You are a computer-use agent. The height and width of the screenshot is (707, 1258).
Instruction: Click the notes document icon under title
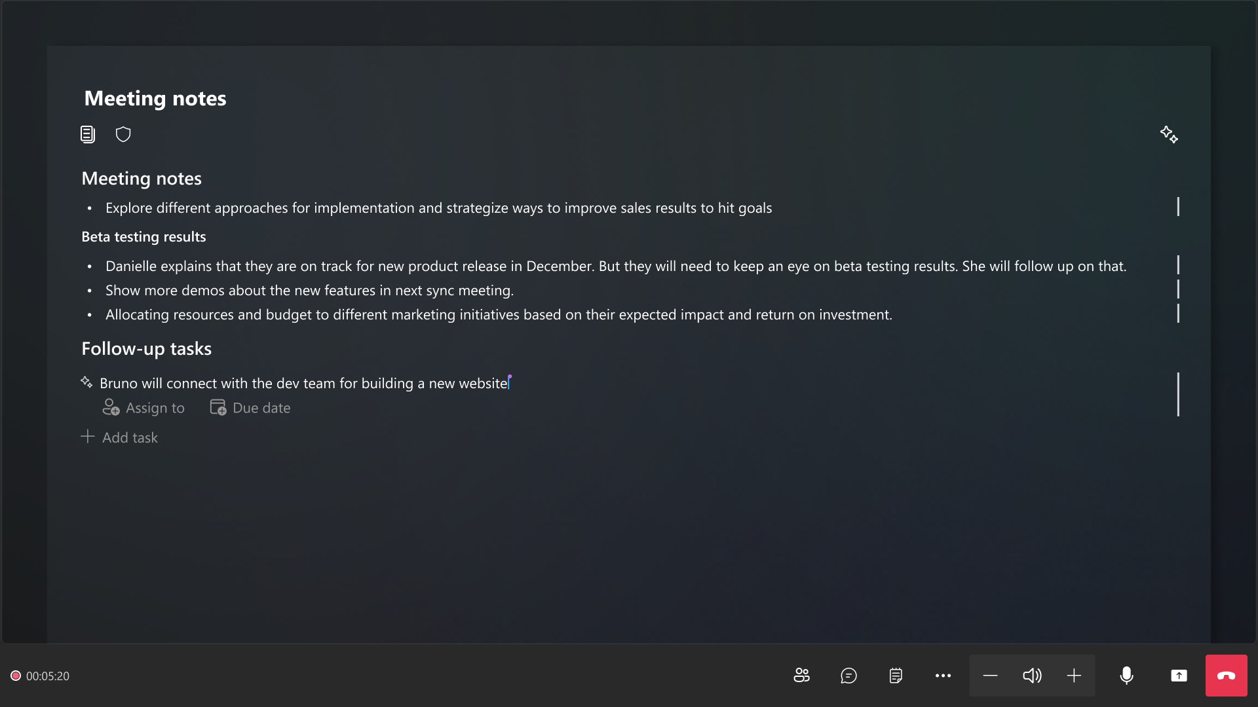88,134
